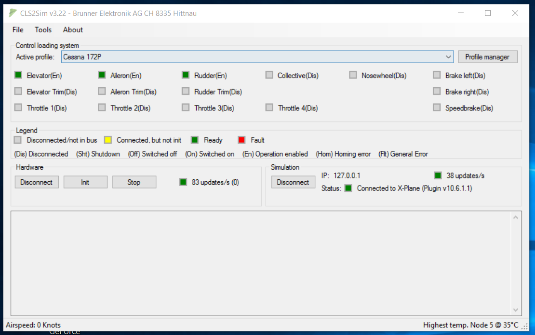Toggle the Brake left indicator box

pos(437,75)
